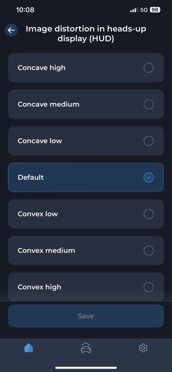The height and width of the screenshot is (372, 172).
Task: Select the Convex high radio button
Action: [x=149, y=287]
